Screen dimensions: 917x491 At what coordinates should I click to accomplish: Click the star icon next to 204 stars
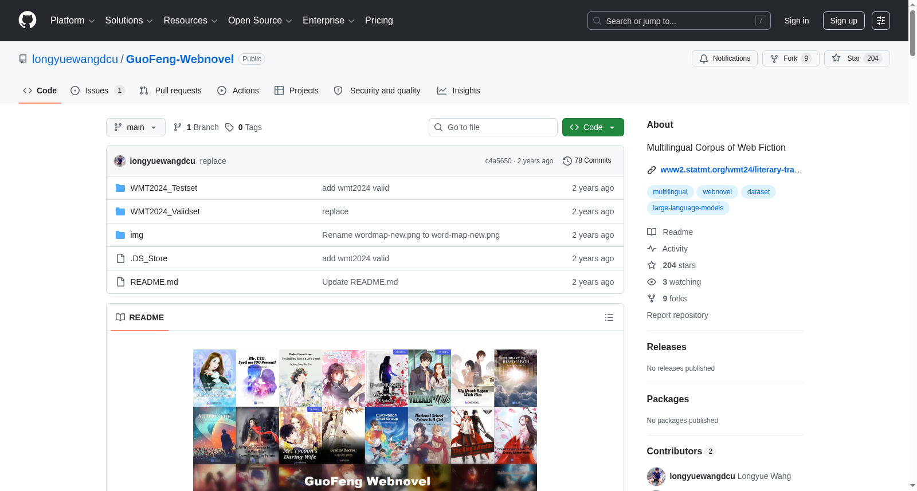[652, 265]
